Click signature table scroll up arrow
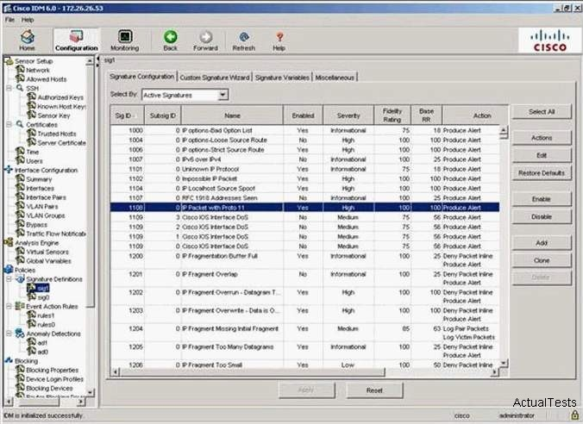583x424 pixels. 504,130
